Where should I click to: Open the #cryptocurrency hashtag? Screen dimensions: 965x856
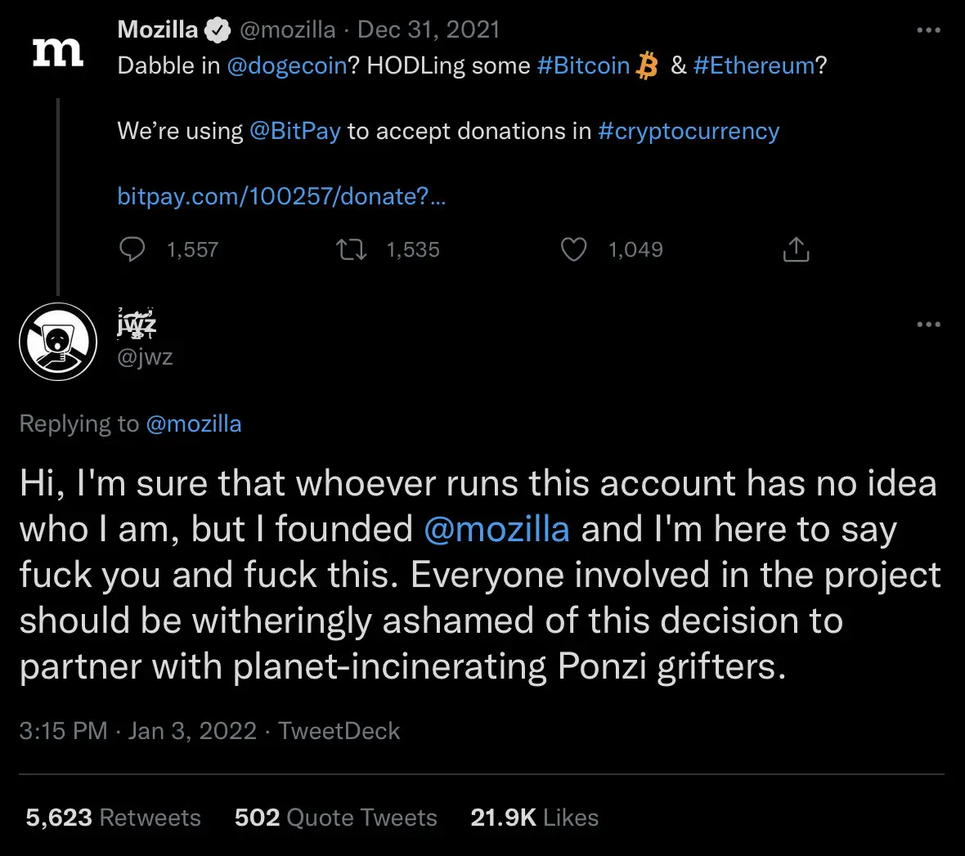pyautogui.click(x=689, y=131)
